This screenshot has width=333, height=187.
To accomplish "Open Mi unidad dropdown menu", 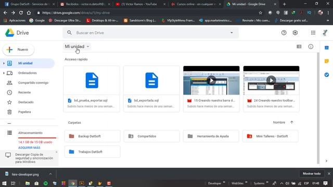I will 77,46.
